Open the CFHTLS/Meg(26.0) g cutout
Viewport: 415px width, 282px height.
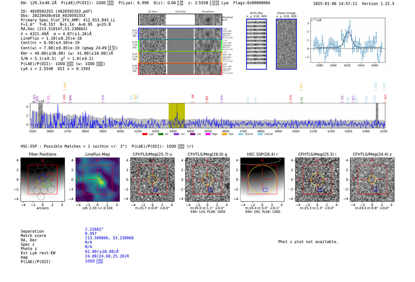[207, 179]
